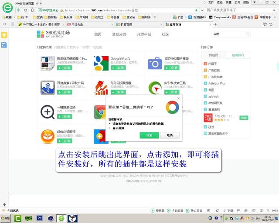Expand hidden bookmarks with the double chevron
279x223 pixels.
pyautogui.click(x=155, y=17)
